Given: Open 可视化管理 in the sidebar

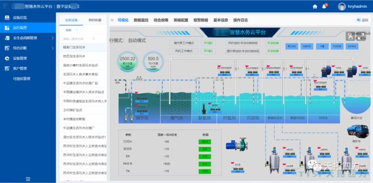Looking at the screenshot, I should click(28, 79).
